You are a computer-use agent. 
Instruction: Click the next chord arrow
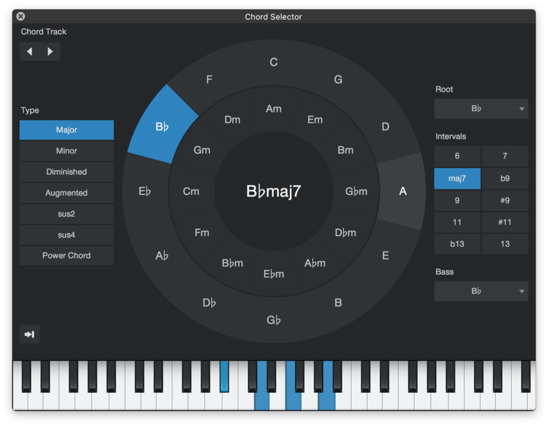pyautogui.click(x=50, y=51)
